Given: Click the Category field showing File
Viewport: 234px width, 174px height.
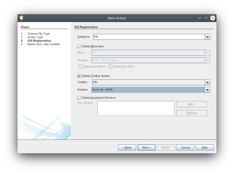Looking at the screenshot, I should tap(149, 37).
